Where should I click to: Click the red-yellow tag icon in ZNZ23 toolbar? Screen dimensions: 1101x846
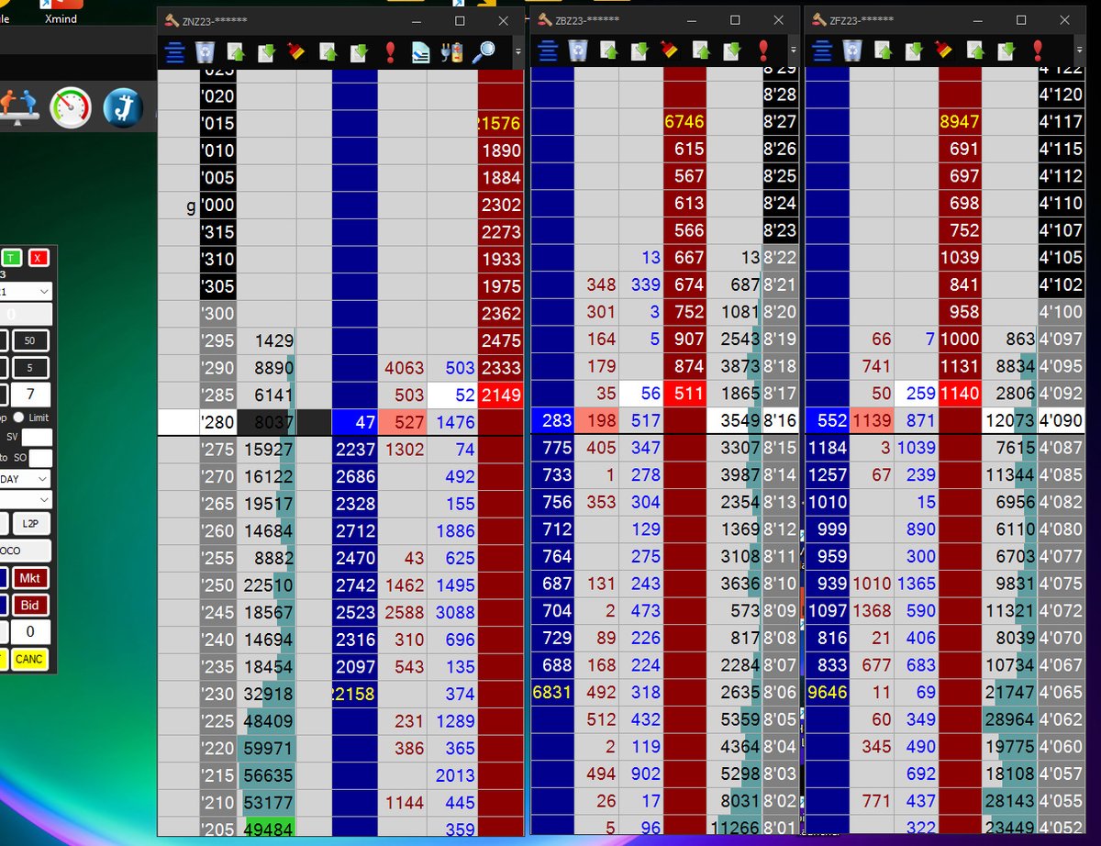(295, 52)
